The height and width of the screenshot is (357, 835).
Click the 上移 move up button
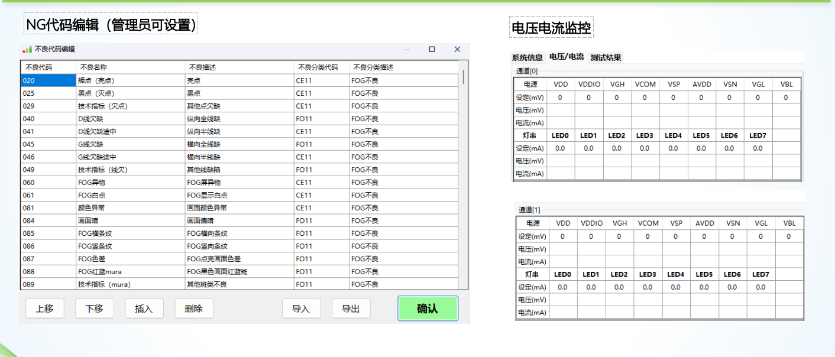pyautogui.click(x=45, y=309)
